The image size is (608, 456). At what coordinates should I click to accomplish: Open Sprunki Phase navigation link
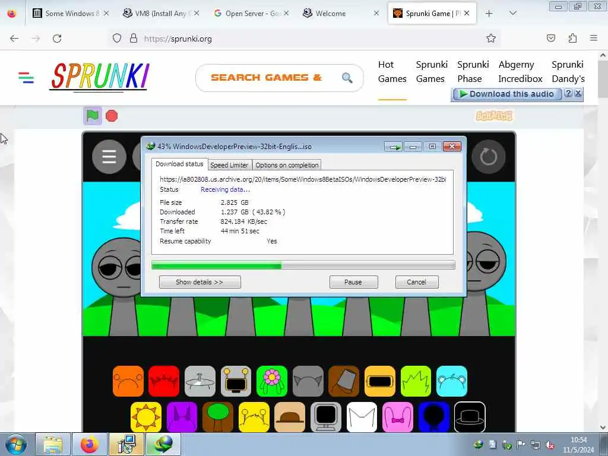point(473,72)
